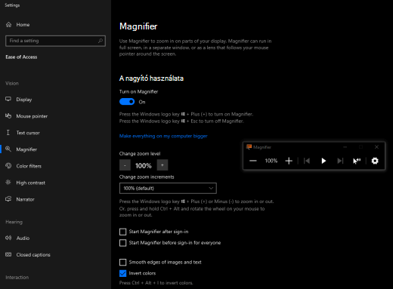393x289 pixels.
Task: Click read from here pointer icon
Action: (357, 161)
